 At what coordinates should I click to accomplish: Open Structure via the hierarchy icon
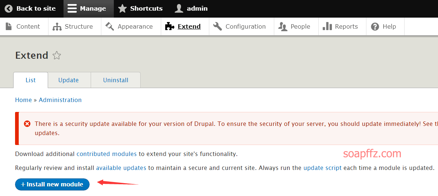click(x=57, y=27)
